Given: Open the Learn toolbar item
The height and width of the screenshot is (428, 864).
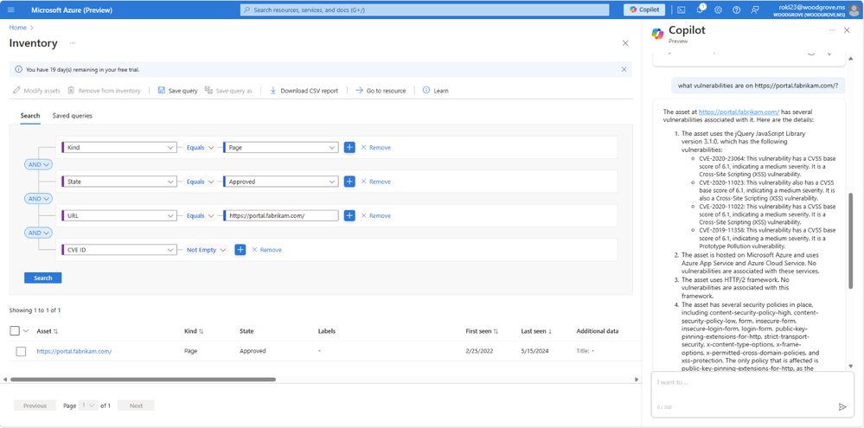Looking at the screenshot, I should point(435,90).
